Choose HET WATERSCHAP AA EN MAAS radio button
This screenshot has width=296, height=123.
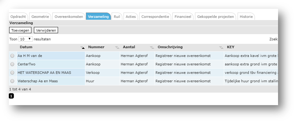pyautogui.click(x=12, y=73)
